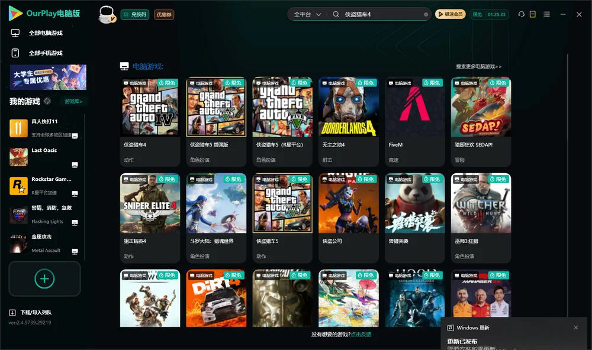Open the 游戏库> link
This screenshot has height=350, width=592.
pos(73,102)
